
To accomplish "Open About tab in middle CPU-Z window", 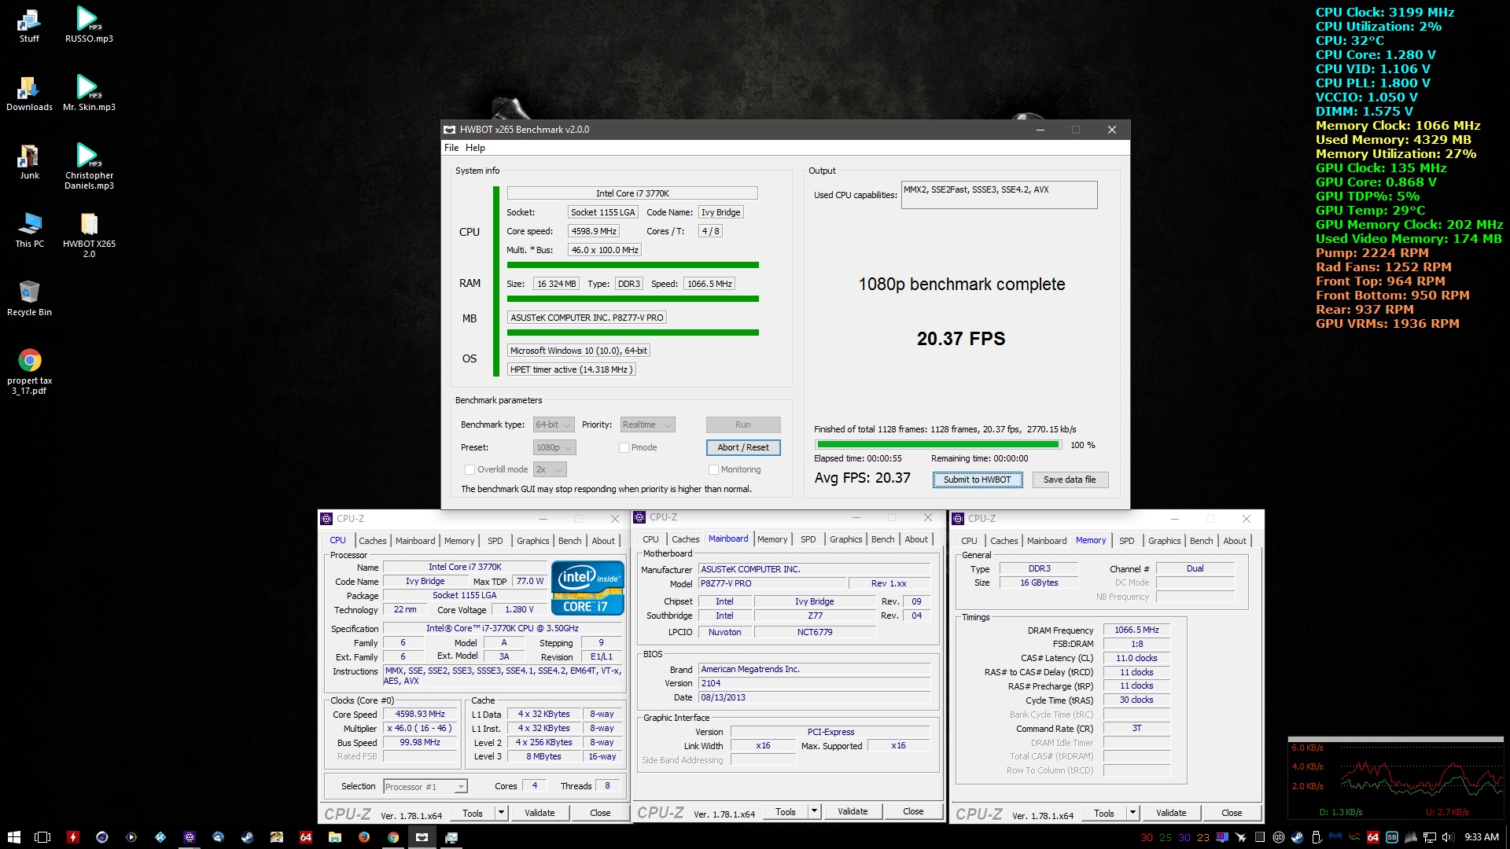I will [916, 539].
